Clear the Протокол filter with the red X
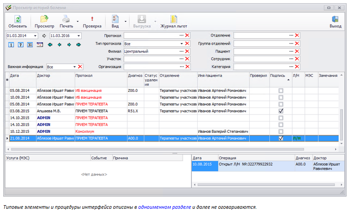The image size is (352, 212). 187,35
